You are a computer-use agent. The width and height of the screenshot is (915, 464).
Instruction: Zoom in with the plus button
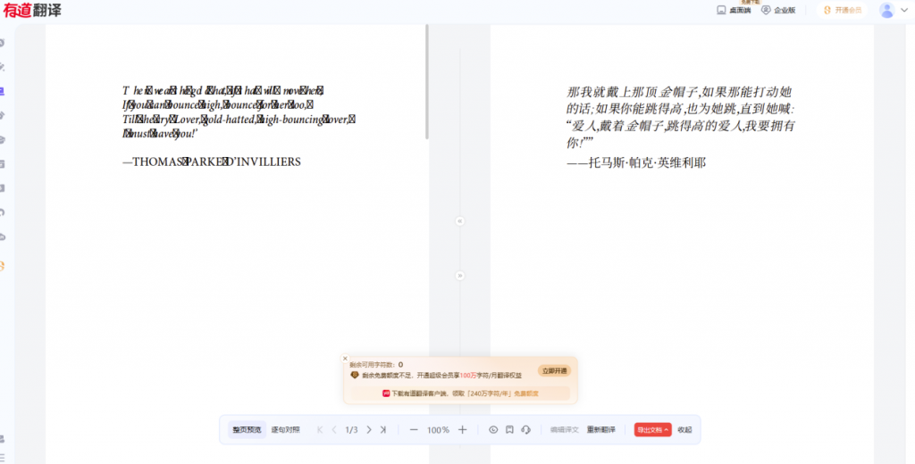462,429
